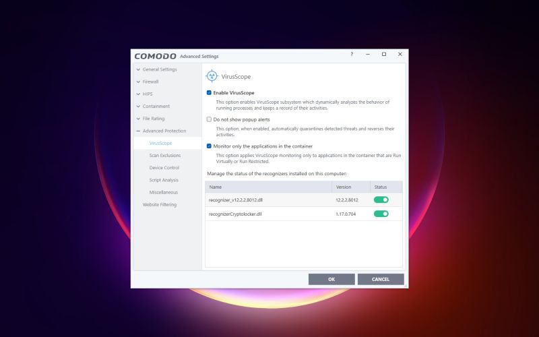Click the Advanced Protection label
539x337 pixels.
pos(164,131)
